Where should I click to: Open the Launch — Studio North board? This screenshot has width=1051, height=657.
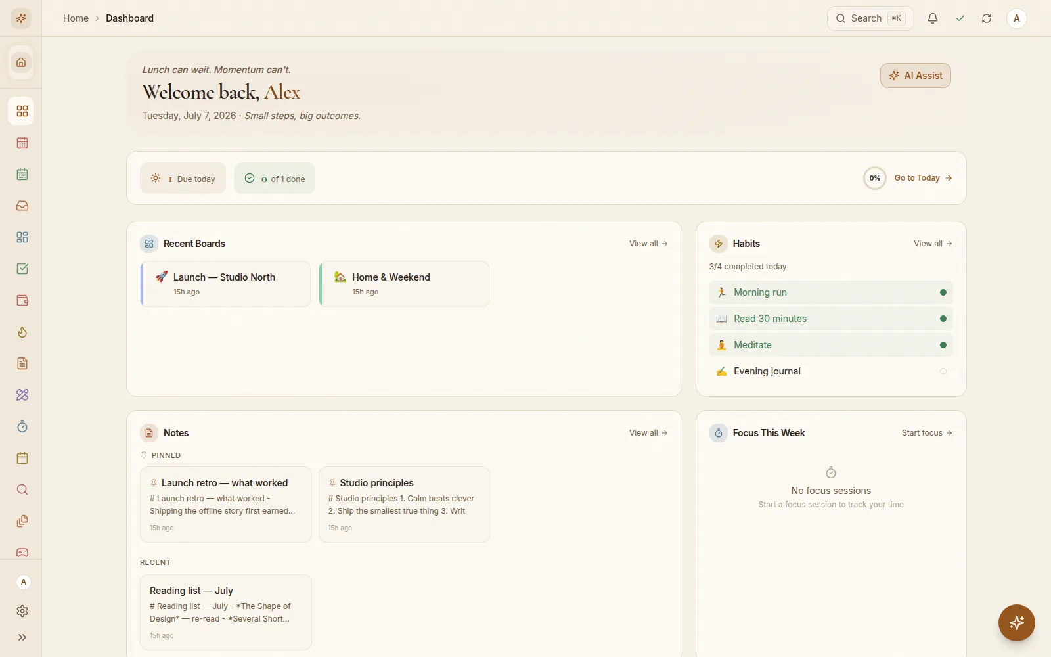tap(225, 284)
